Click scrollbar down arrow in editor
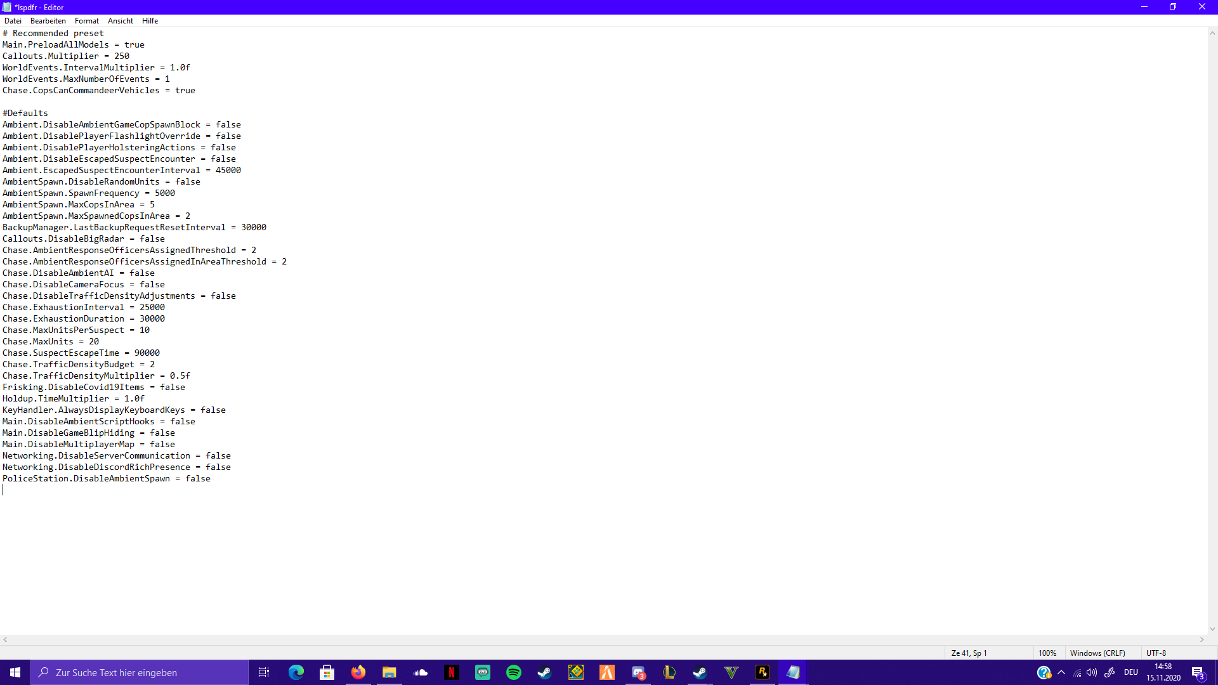This screenshot has height=685, width=1218. pyautogui.click(x=1212, y=629)
